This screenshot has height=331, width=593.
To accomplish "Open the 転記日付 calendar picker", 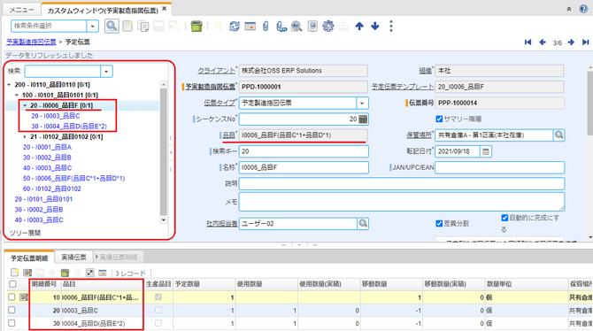I will pyautogui.click(x=486, y=151).
